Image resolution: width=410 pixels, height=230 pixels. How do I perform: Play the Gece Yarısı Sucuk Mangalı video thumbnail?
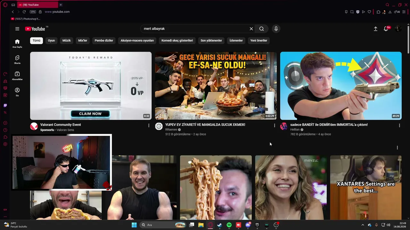216,86
